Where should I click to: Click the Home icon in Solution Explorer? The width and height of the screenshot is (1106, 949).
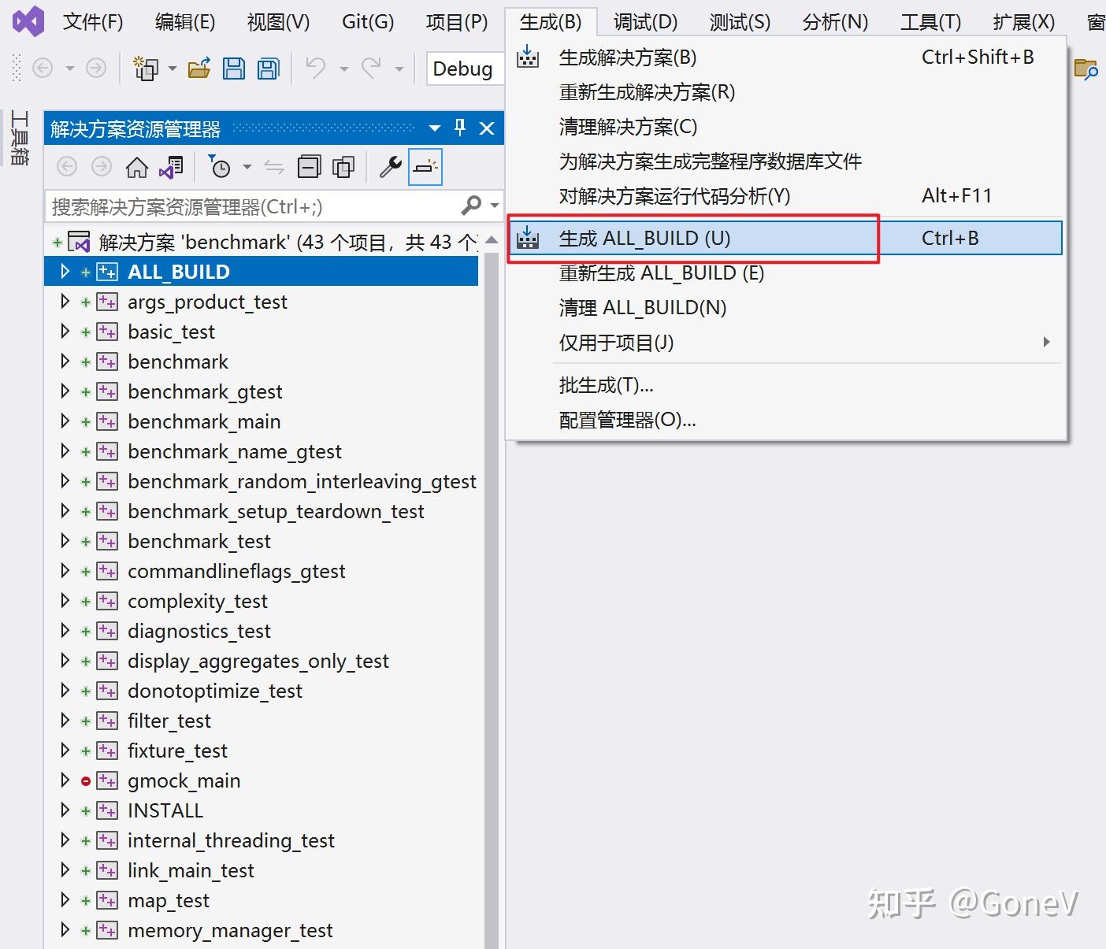pyautogui.click(x=136, y=166)
